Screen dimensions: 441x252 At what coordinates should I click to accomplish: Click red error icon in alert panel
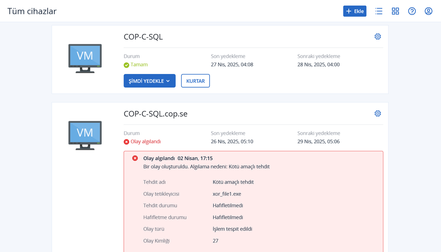tap(135, 158)
